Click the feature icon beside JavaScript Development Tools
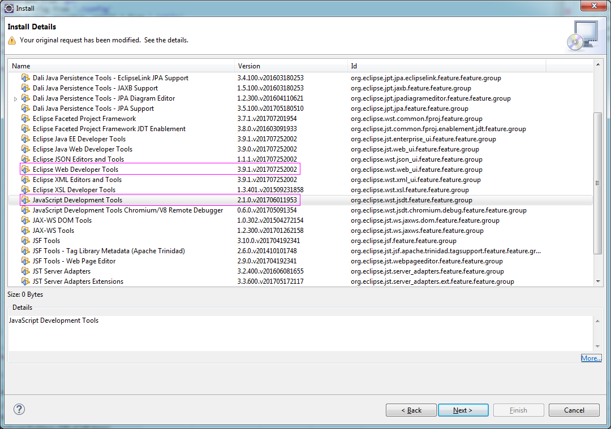The height and width of the screenshot is (429, 611). (25, 200)
